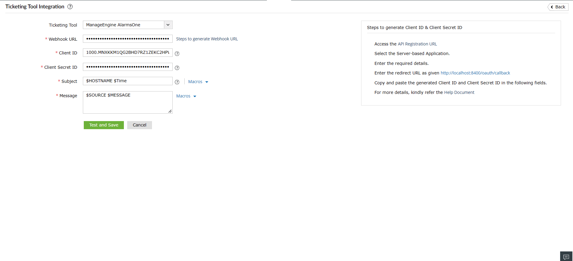
Task: Open the Ticketing Tool dropdown
Action: pos(128,25)
